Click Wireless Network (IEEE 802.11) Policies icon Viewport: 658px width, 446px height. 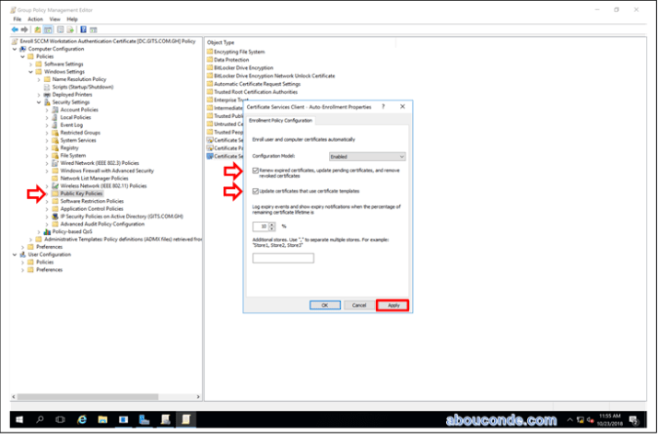[55, 185]
